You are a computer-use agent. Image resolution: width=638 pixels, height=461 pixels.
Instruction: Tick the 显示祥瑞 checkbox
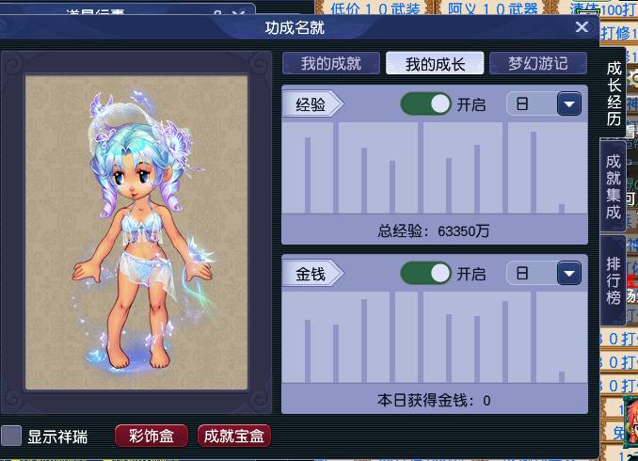tap(11, 437)
